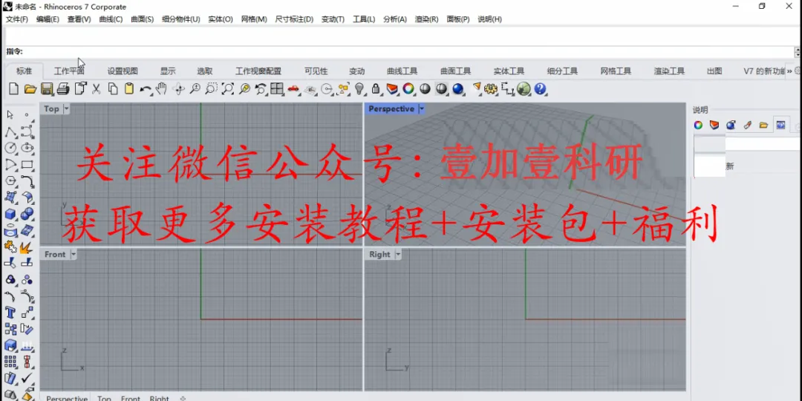The height and width of the screenshot is (401, 802).
Task: Cut selection with the scissors icon
Action: coord(96,89)
